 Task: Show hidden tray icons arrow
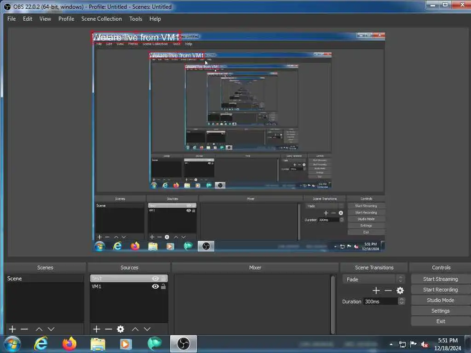[x=391, y=344]
